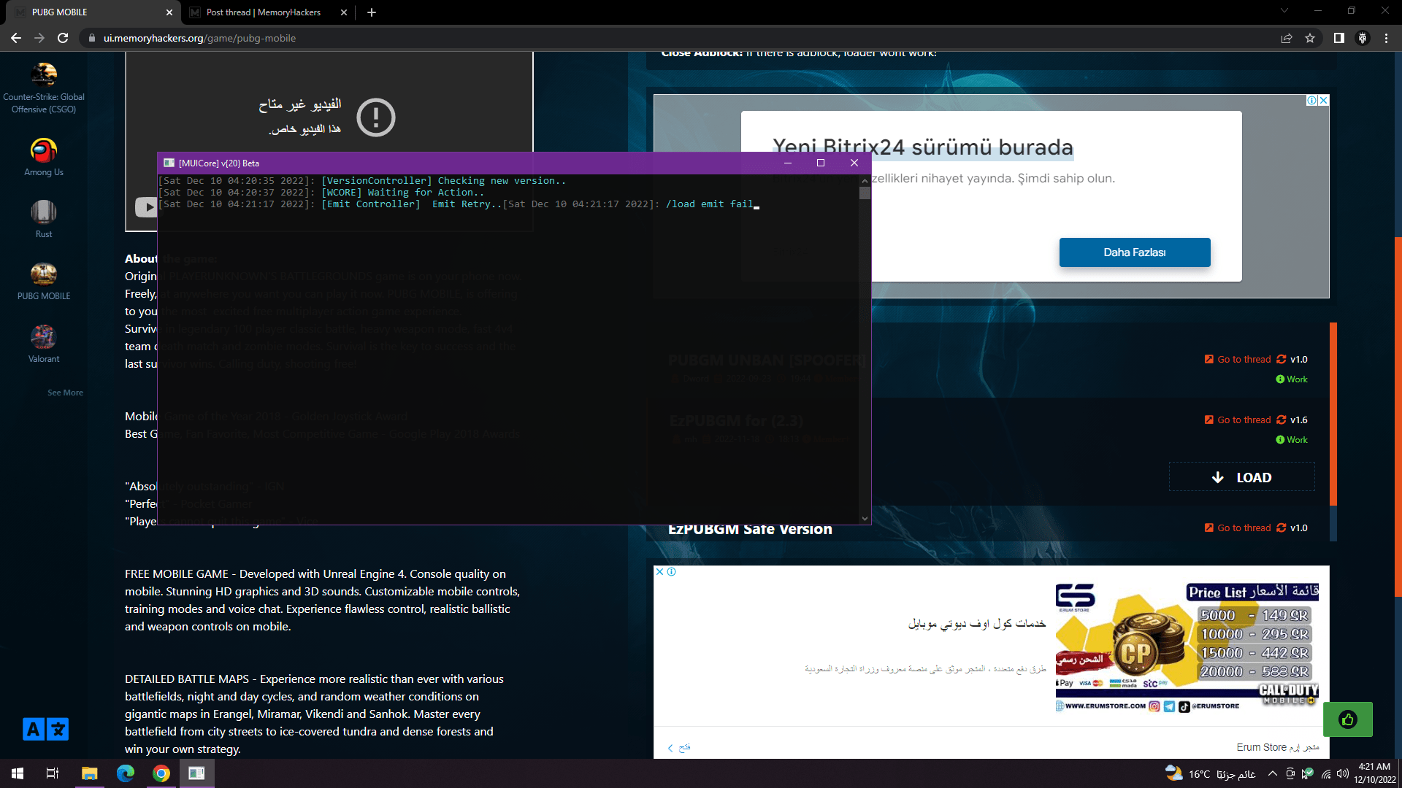Go to thread for EzPUBGM v1.6
This screenshot has width=1402, height=788.
1238,420
